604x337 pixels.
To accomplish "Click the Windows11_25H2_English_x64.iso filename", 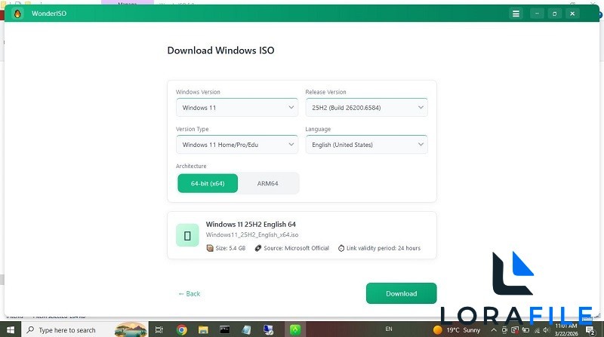I will pyautogui.click(x=252, y=234).
